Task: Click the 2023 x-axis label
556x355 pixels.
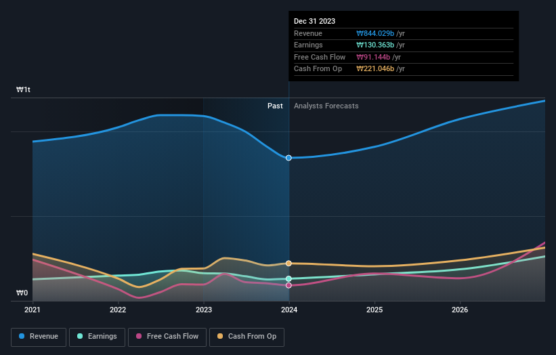Action: [x=204, y=310]
